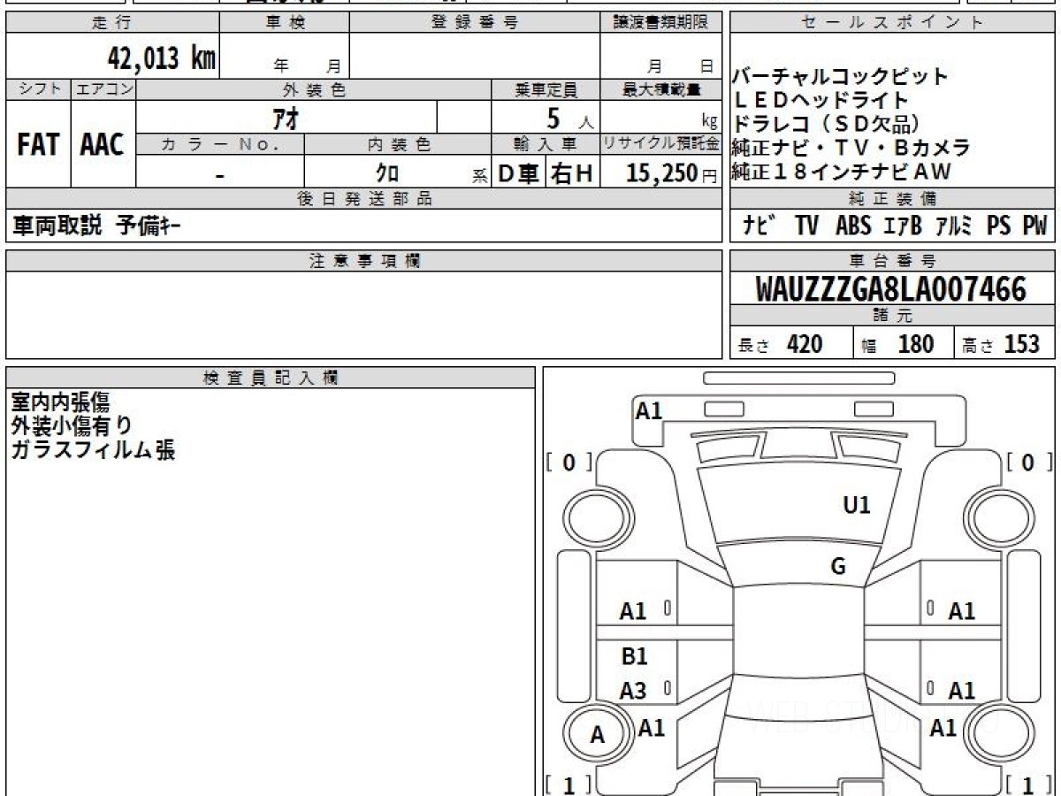Click the 内装色 header

click(x=398, y=144)
